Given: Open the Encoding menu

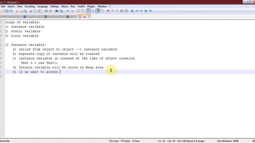Looking at the screenshot, I should click(29, 6).
